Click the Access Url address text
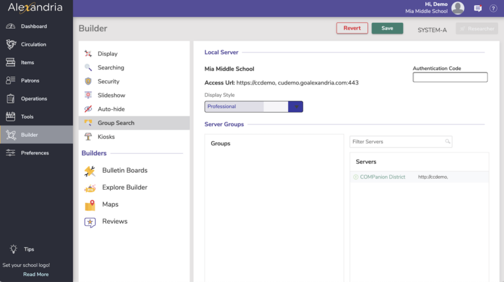 (297, 82)
